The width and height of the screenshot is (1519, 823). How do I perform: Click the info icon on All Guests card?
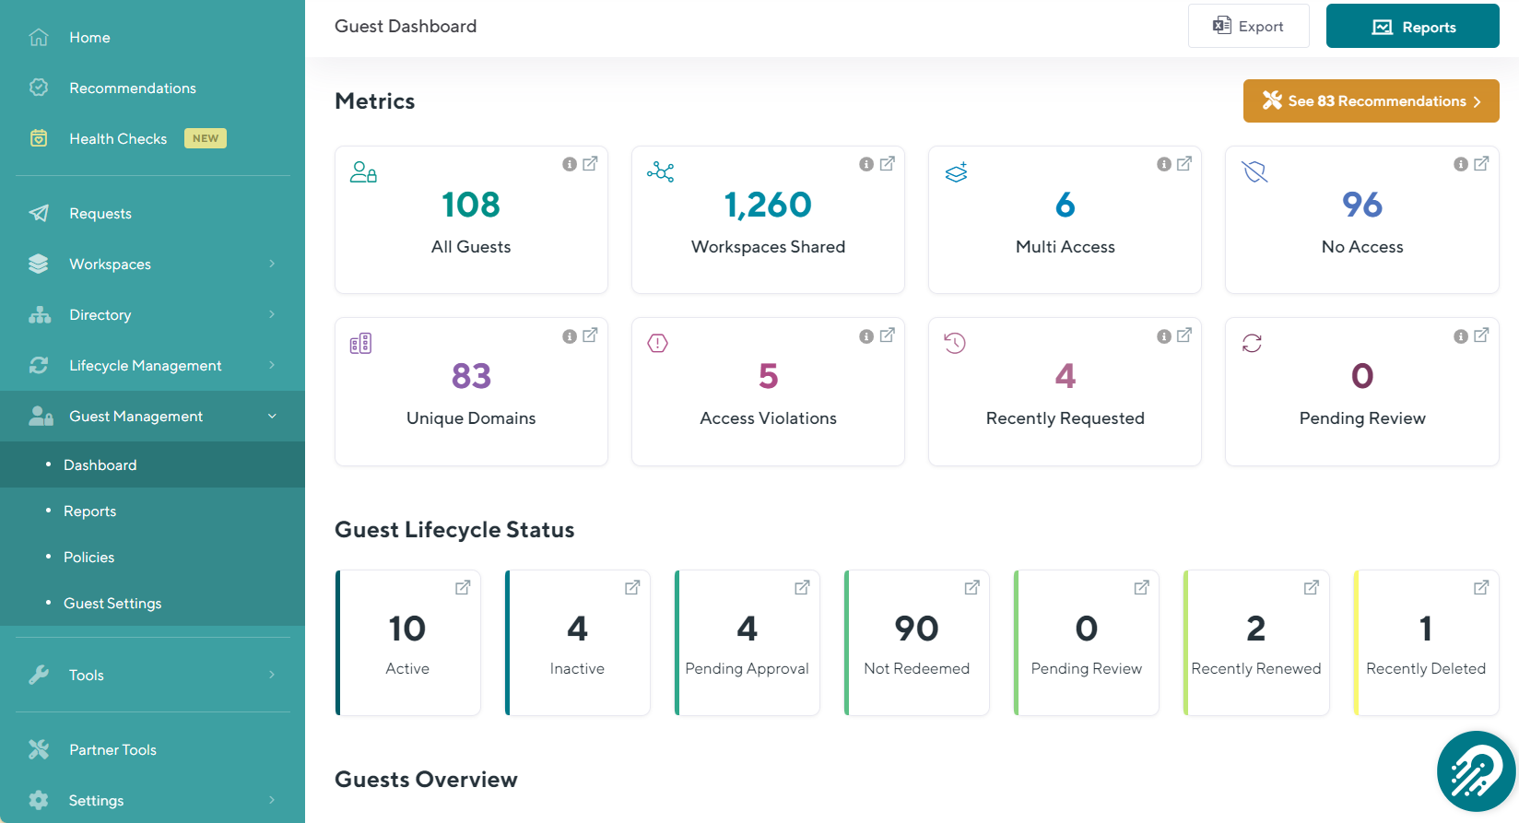[570, 164]
